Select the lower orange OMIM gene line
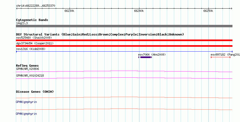Image resolution: width=240 pixels, height=122 pixels. (x=124, y=109)
